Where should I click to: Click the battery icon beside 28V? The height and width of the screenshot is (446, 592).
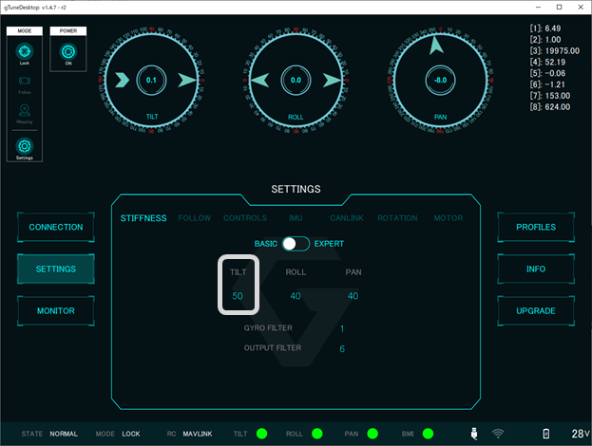545,434
